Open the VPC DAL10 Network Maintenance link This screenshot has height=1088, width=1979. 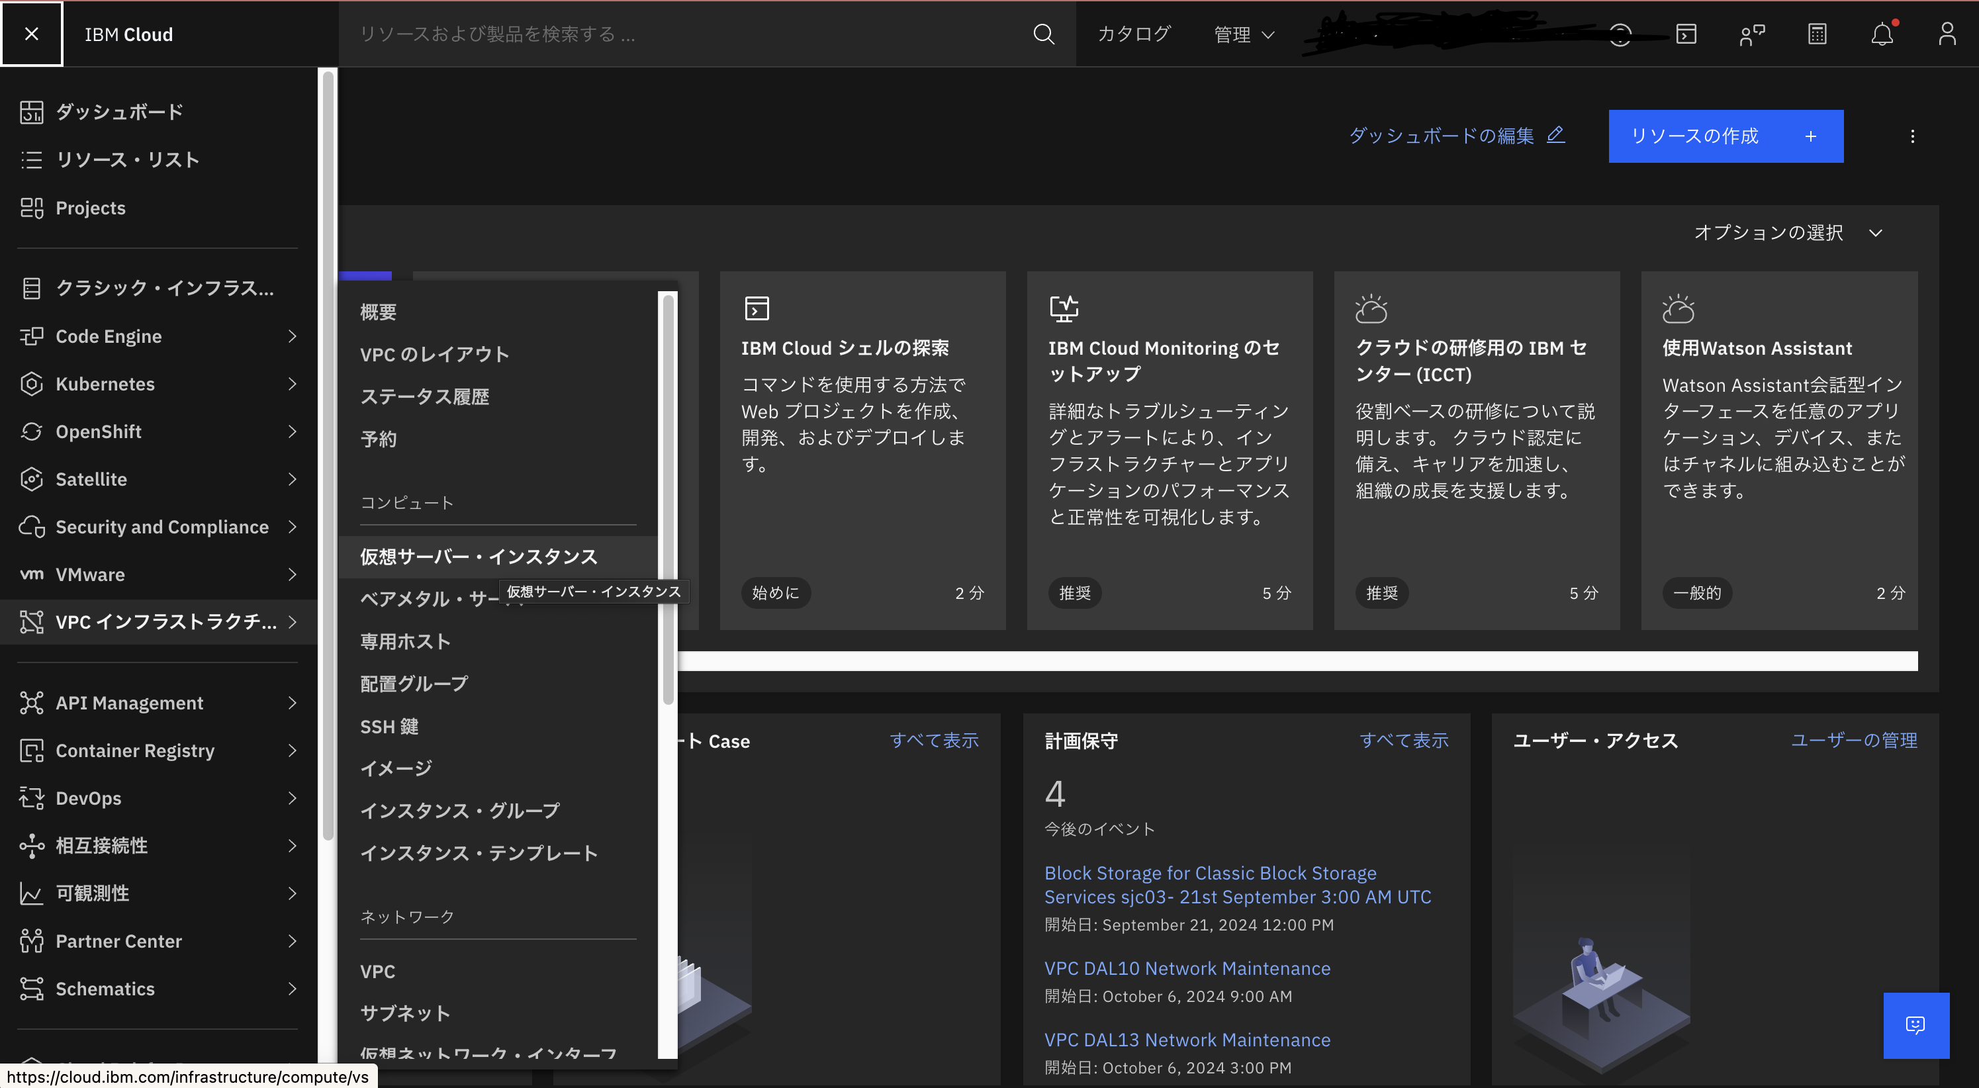pos(1186,968)
